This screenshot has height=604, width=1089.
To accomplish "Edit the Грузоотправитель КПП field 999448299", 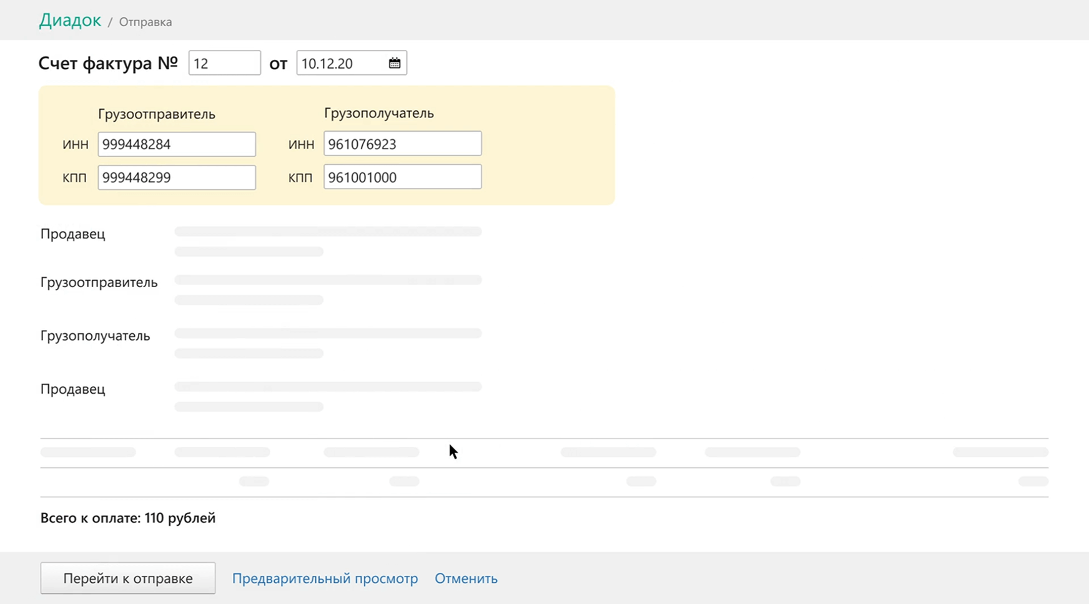I will pyautogui.click(x=177, y=177).
